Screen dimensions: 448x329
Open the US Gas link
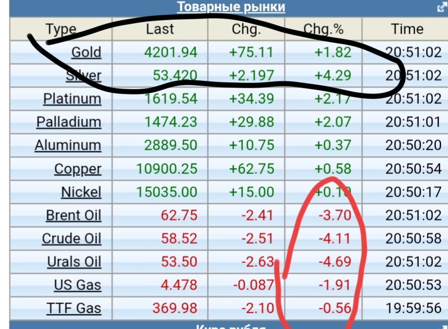click(77, 285)
